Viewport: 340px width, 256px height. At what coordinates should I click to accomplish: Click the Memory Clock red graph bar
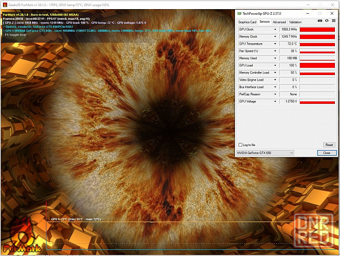(x=317, y=36)
